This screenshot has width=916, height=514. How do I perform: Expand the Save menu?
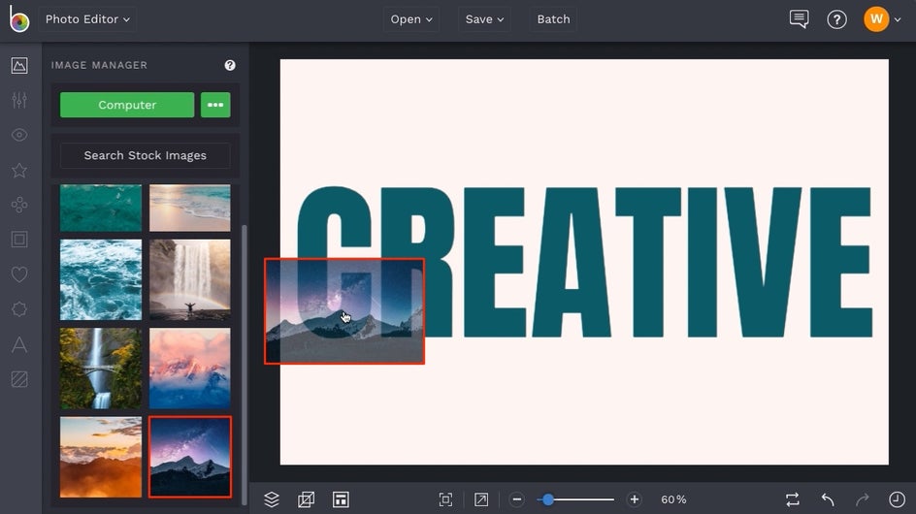tap(484, 19)
